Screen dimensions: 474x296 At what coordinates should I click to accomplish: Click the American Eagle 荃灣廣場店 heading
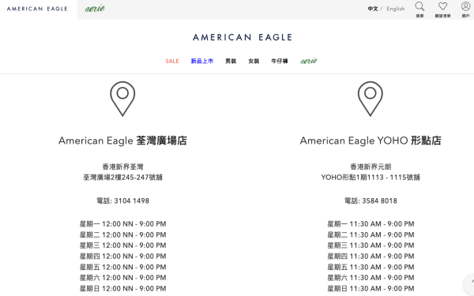click(x=122, y=141)
